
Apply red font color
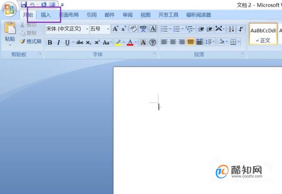click(x=130, y=43)
